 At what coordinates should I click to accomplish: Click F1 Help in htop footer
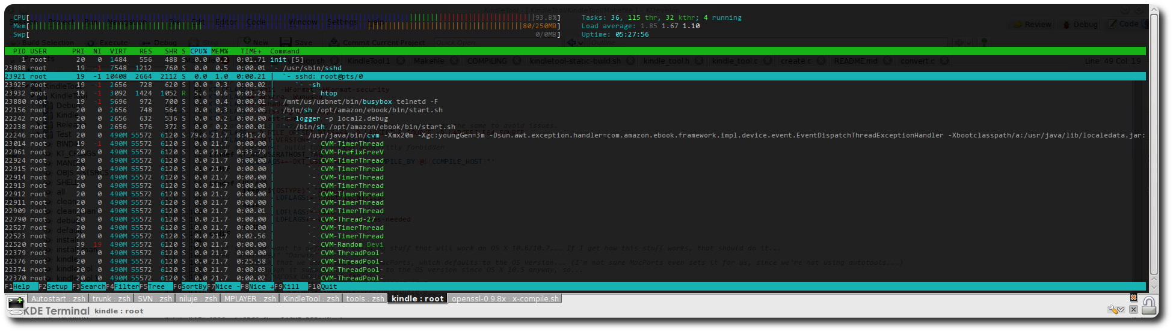click(x=22, y=286)
